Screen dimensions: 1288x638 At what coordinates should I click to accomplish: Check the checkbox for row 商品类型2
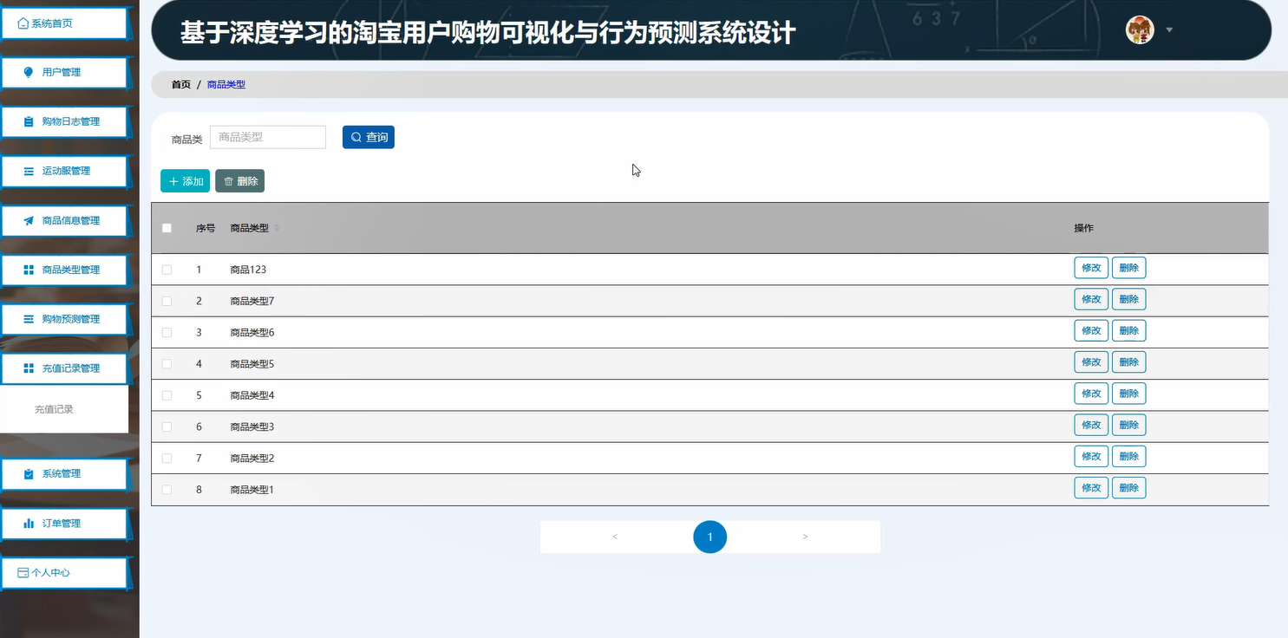167,458
